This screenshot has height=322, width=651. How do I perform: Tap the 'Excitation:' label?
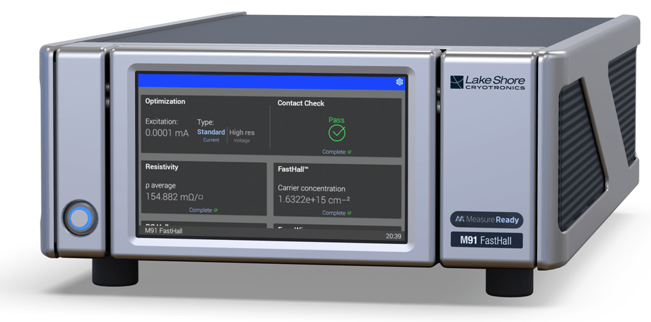coord(162,122)
